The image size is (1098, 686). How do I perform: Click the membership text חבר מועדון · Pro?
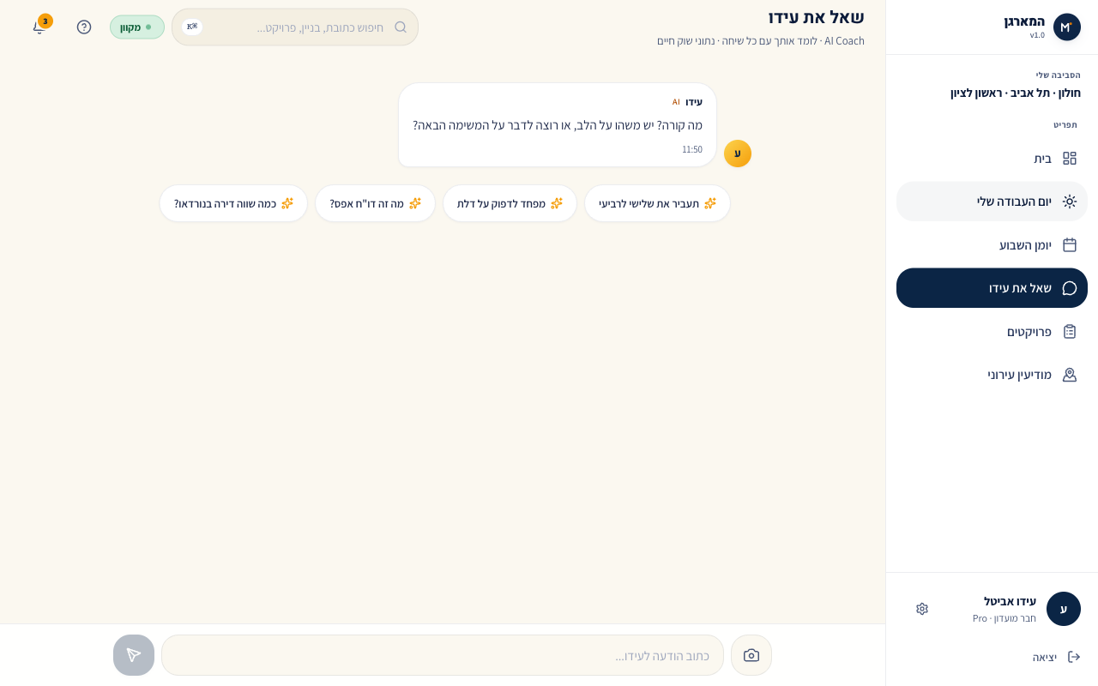click(1004, 618)
